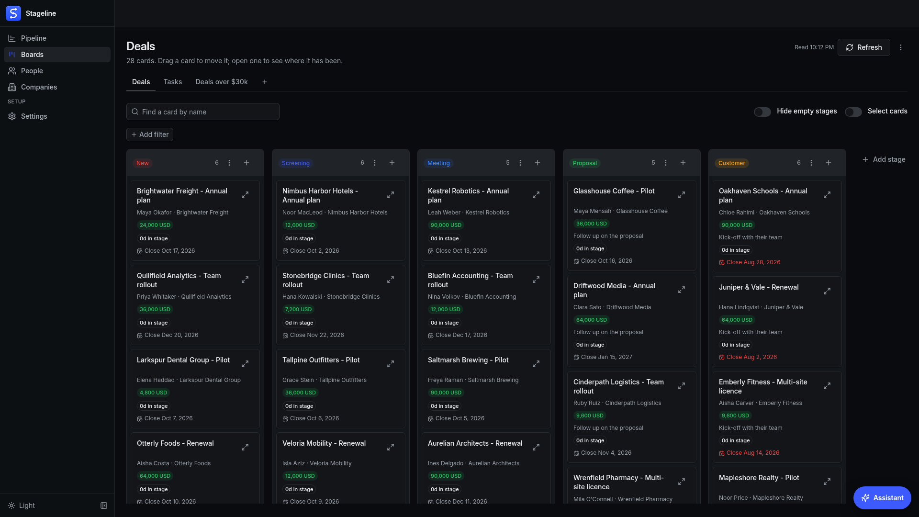Expand the Tallpine Outfitters card
The height and width of the screenshot is (517, 919).
tap(391, 364)
